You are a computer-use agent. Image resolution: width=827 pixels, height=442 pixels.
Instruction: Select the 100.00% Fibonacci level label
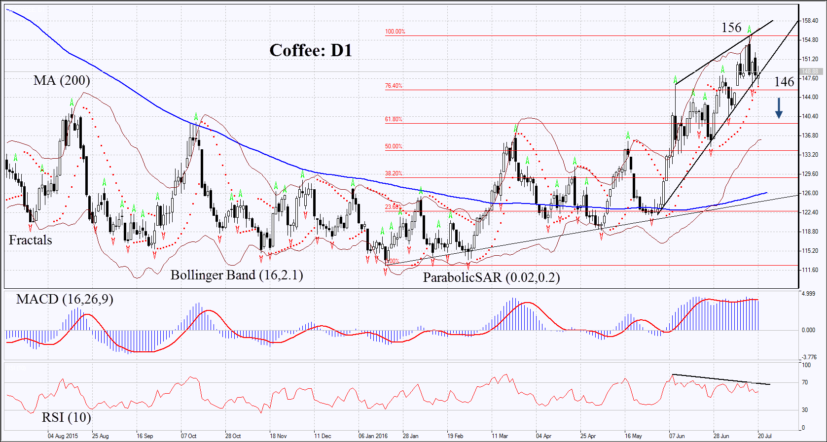tap(395, 32)
